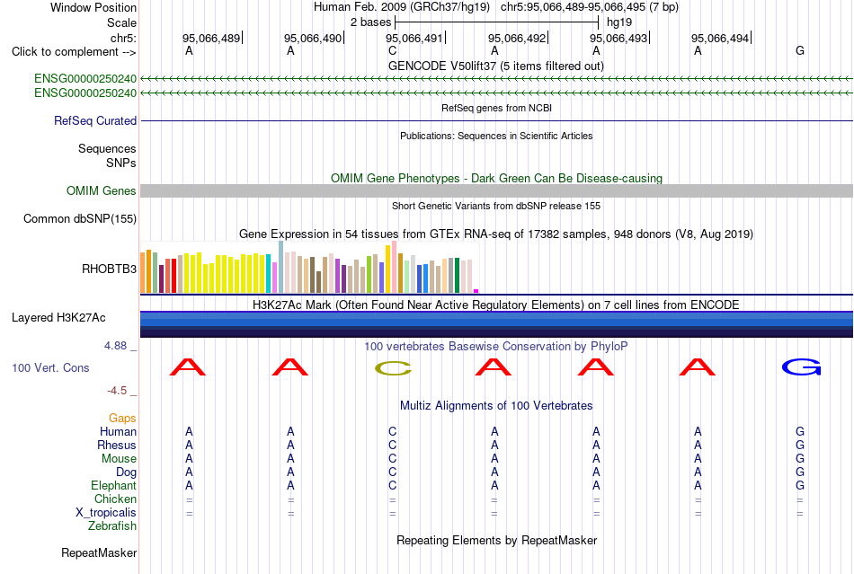Click the Mouse row G base
This screenshot has width=854, height=574.
coord(799,459)
